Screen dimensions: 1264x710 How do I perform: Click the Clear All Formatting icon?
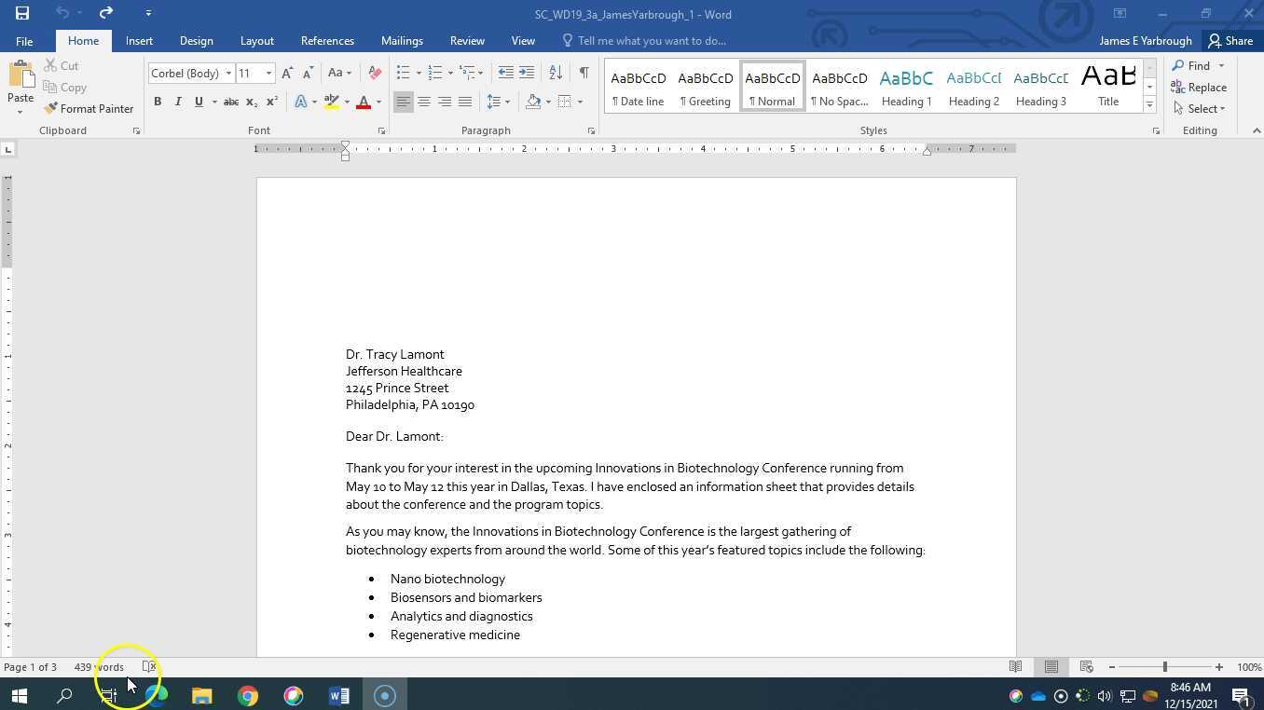[375, 73]
